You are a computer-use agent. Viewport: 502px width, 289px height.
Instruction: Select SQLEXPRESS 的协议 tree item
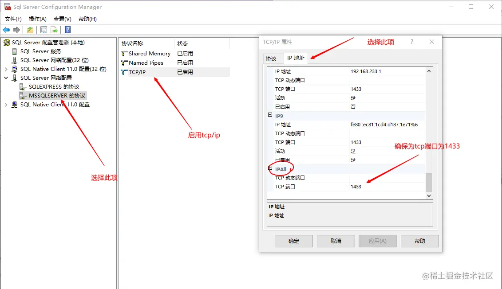(54, 86)
